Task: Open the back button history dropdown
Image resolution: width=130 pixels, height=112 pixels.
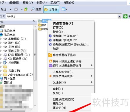Action: coord(11,9)
